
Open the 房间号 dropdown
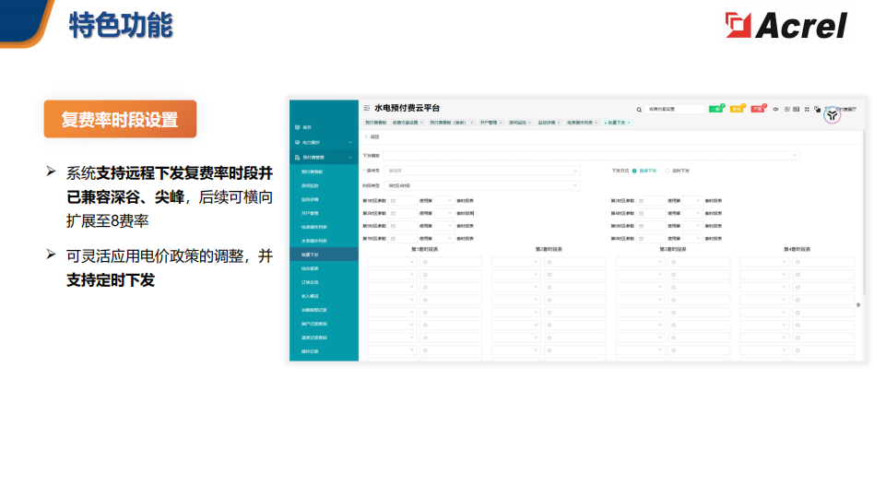point(482,171)
